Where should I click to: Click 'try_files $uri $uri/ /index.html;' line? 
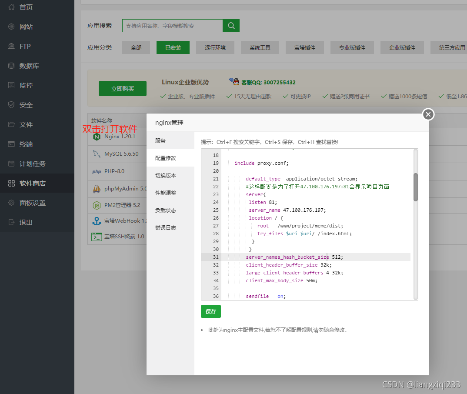[305, 234]
